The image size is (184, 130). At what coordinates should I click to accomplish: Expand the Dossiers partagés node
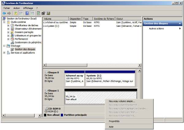(x=8, y=32)
